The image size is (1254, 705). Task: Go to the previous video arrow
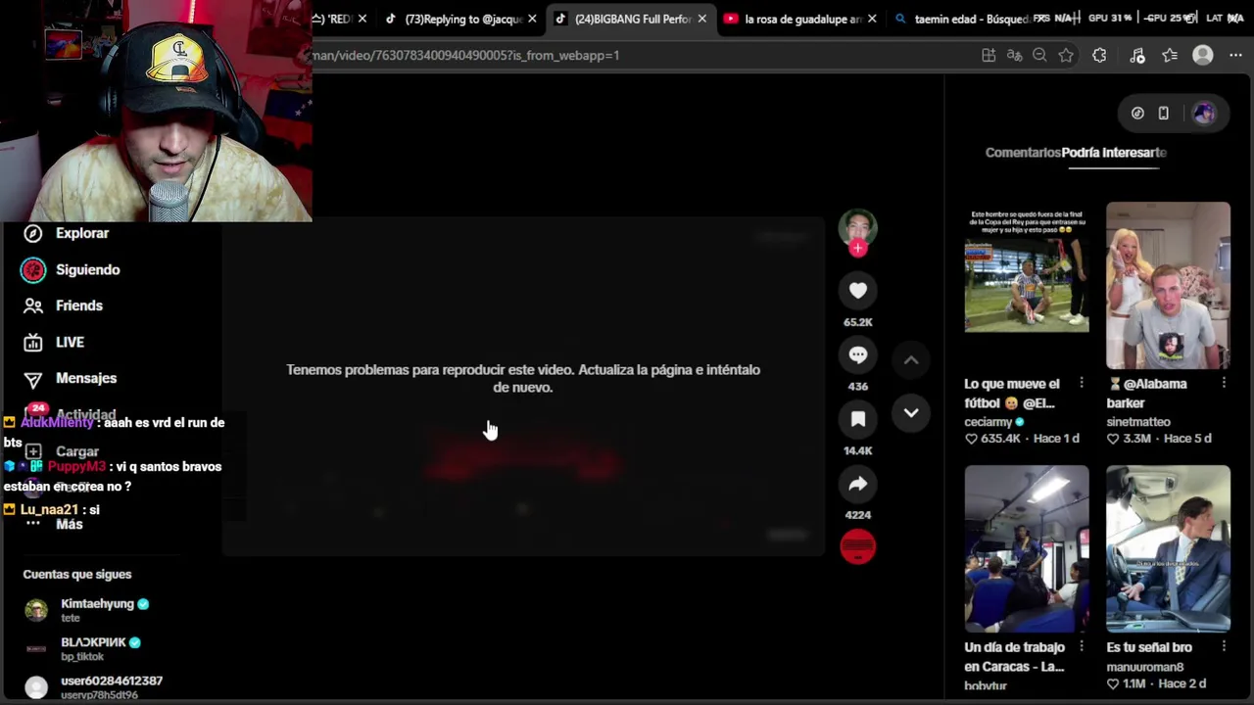911,360
